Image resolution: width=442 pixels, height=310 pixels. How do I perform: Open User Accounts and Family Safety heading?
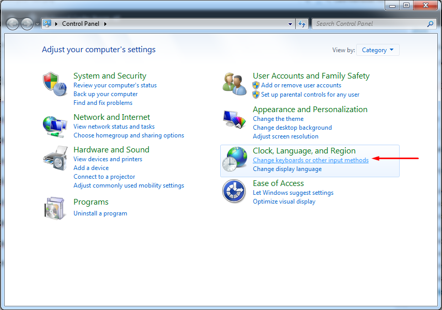pyautogui.click(x=311, y=76)
